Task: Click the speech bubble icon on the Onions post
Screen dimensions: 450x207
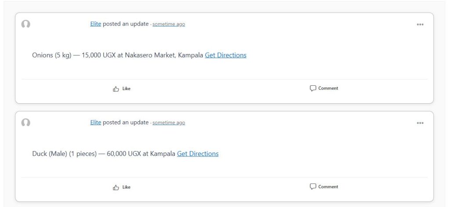Action: pos(313,88)
